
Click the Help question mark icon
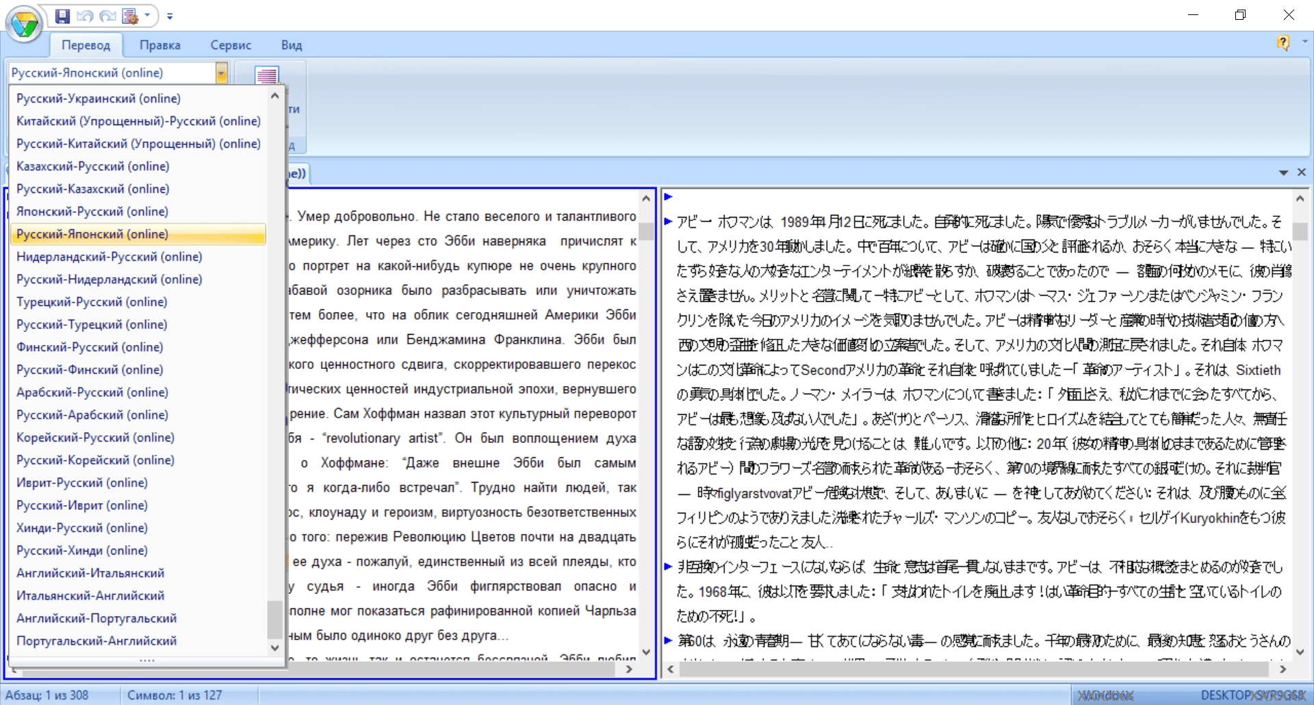[1283, 43]
